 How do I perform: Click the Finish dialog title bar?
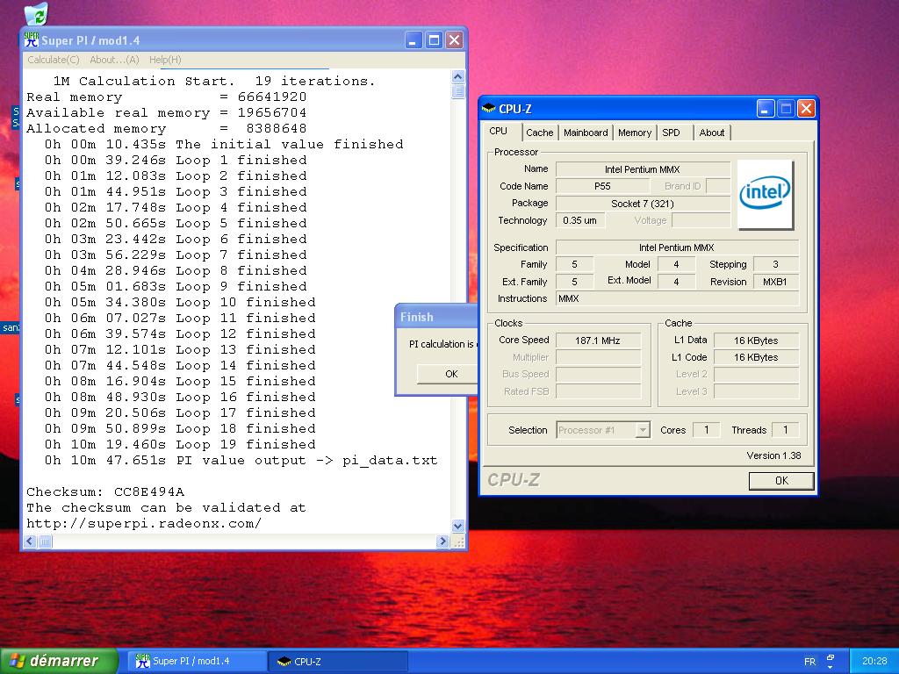coord(436,317)
